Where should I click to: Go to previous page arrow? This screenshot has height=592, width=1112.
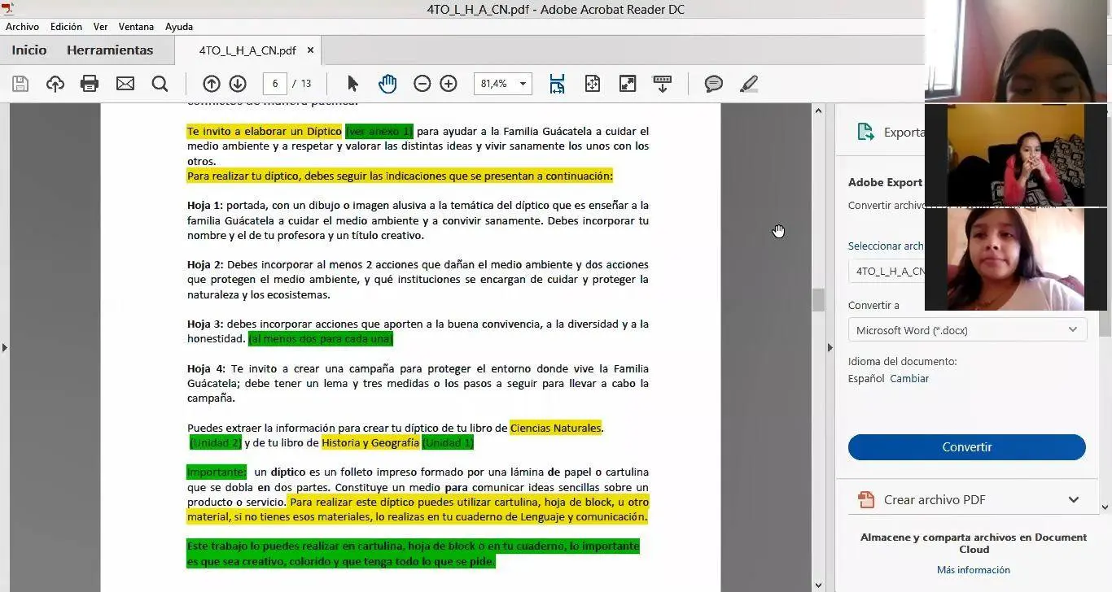(212, 84)
